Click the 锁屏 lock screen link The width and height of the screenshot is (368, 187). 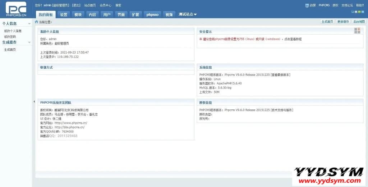313,5
